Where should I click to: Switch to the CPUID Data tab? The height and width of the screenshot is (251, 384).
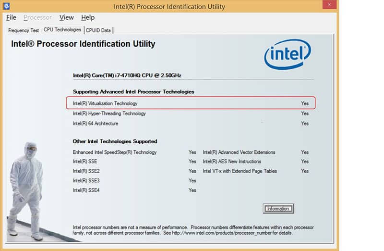98,30
